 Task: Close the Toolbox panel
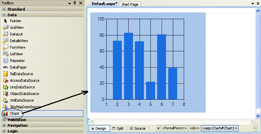(x=81, y=3)
